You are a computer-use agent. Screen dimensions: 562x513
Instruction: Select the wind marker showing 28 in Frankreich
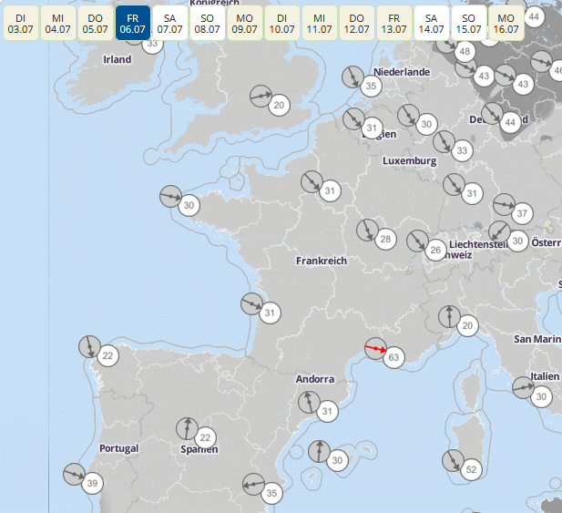point(384,239)
